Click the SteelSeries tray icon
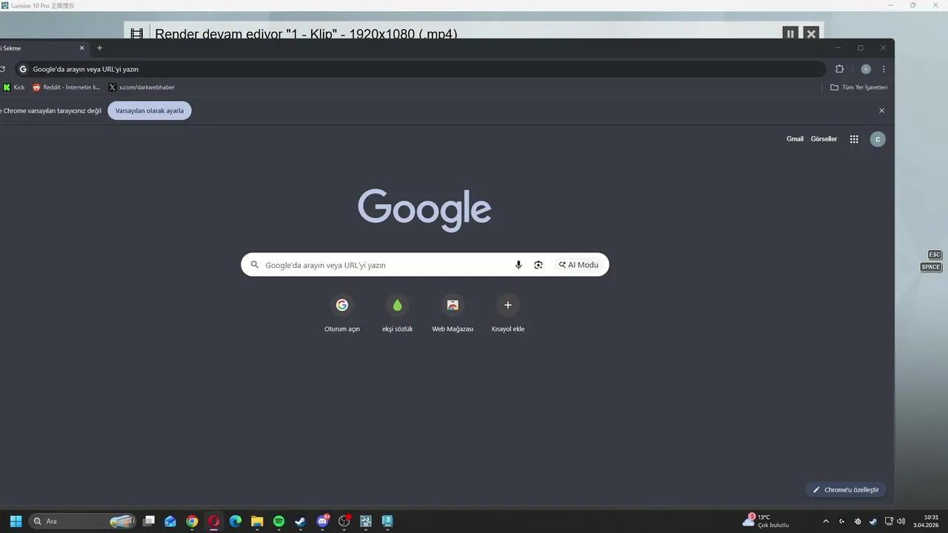Screen dimensions: 948x533 pos(858,521)
